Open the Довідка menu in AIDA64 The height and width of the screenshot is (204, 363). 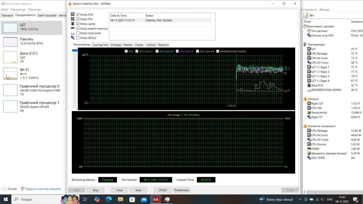pos(324,9)
